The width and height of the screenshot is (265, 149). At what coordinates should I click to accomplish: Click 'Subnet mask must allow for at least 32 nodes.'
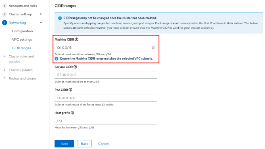84,105
